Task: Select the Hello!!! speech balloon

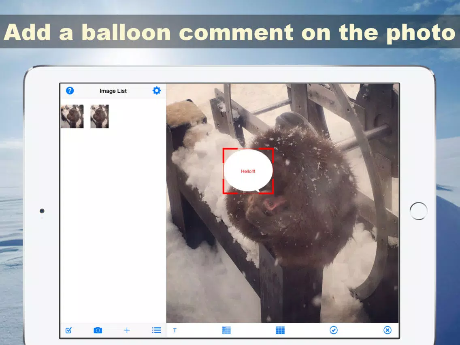Action: pos(248,171)
